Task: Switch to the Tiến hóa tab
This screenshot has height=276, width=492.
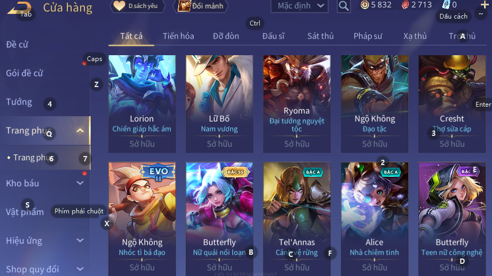Action: click(x=178, y=36)
